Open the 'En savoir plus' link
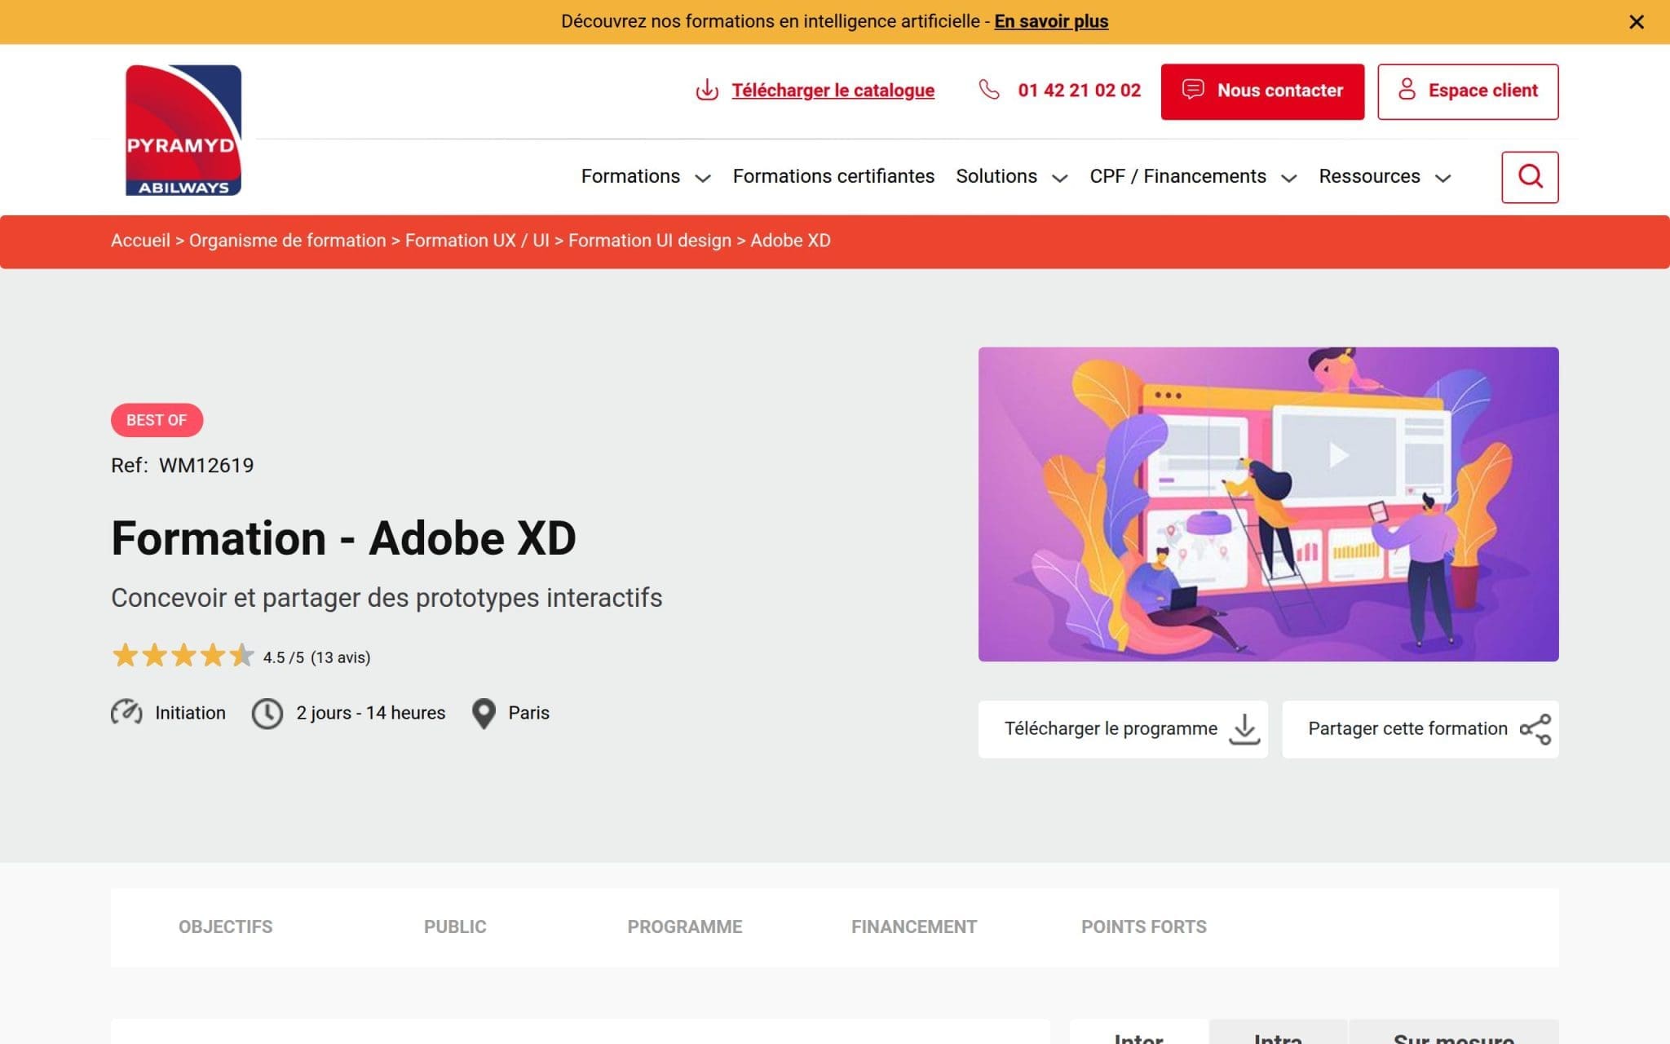1670x1044 pixels. coord(1051,22)
